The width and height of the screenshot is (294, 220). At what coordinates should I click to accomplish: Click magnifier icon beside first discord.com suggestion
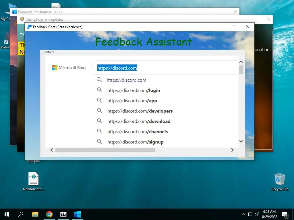coord(99,80)
